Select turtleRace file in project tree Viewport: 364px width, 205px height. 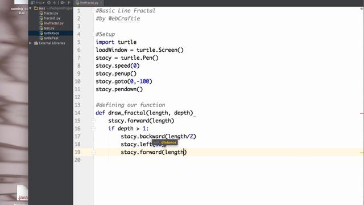[x=51, y=33]
